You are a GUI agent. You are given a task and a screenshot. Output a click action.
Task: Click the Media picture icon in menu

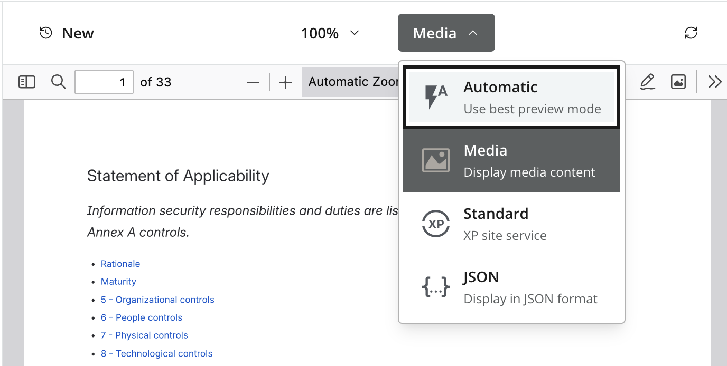click(436, 160)
